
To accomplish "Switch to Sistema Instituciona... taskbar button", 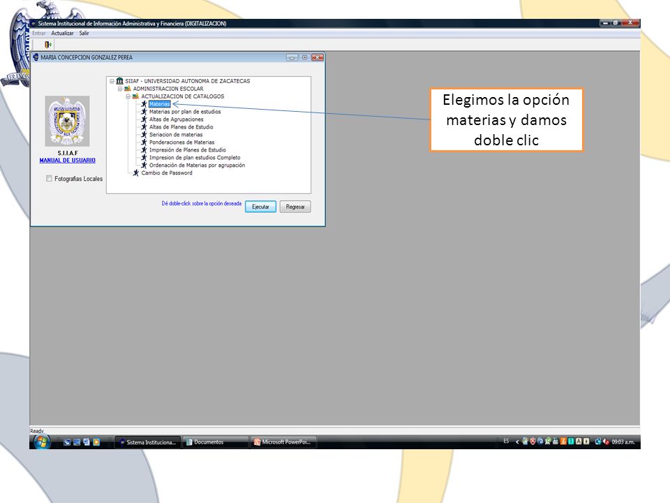I will coord(147,442).
